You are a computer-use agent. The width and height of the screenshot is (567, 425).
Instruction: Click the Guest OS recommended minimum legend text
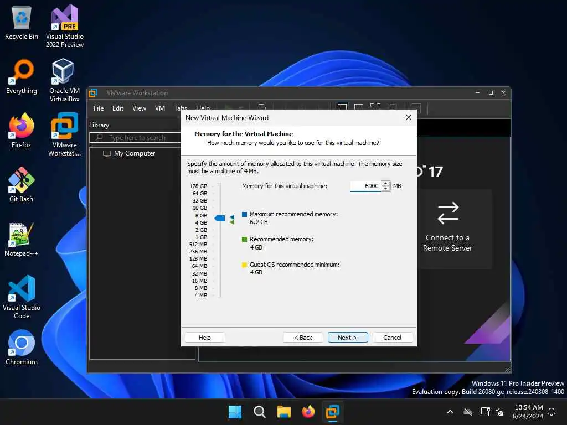pyautogui.click(x=295, y=265)
